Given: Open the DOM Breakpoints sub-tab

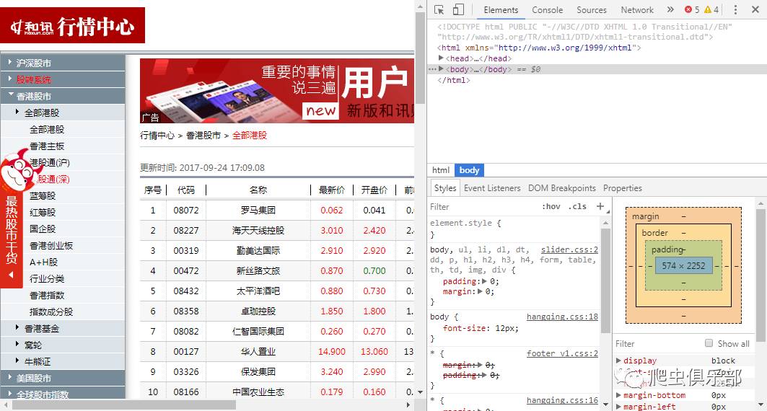Looking at the screenshot, I should pyautogui.click(x=561, y=188).
